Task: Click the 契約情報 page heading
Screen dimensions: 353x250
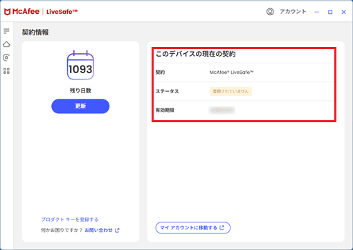Action: point(35,32)
